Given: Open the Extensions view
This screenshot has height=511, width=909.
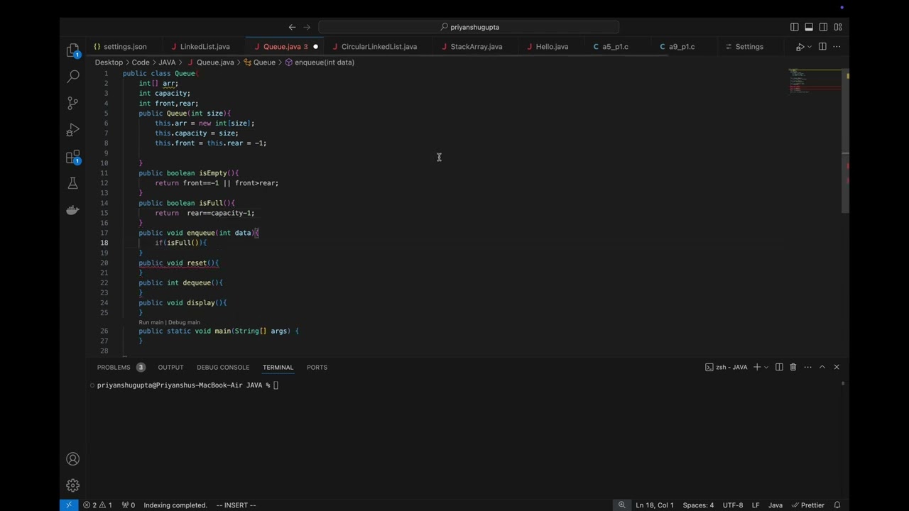Looking at the screenshot, I should [x=72, y=157].
